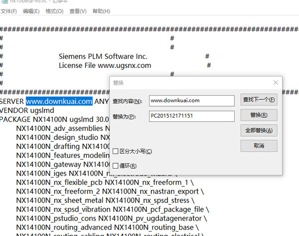The image size is (299, 236).
Task: Click the 替换(R) button
Action: tap(259, 115)
